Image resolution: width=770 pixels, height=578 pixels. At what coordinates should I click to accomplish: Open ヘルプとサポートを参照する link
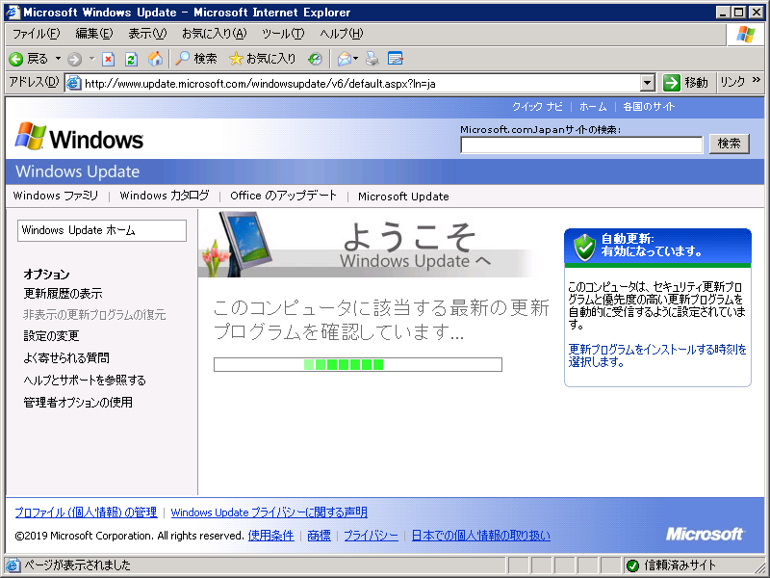85,380
